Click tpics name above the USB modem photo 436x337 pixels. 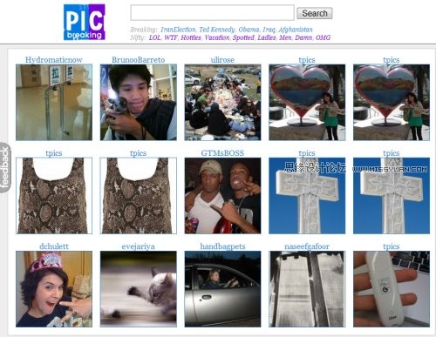click(x=392, y=246)
